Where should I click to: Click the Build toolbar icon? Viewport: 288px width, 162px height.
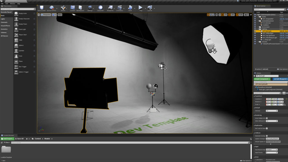(130, 8)
